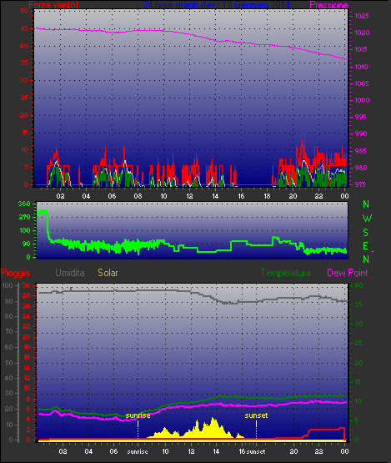Viewport: 391px width, 463px height.
Task: Click the sunrise label on bottom time axis
Action: coord(138,452)
